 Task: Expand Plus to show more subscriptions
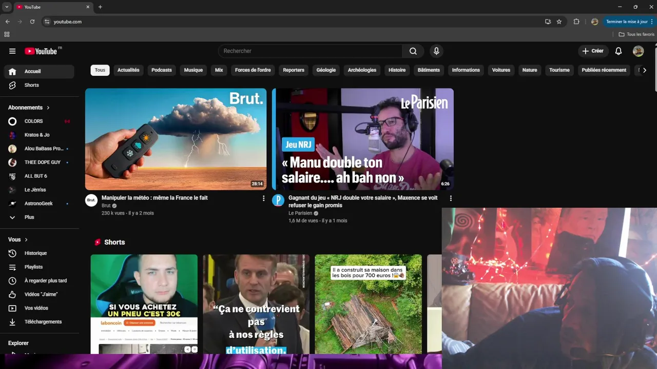click(x=39, y=217)
